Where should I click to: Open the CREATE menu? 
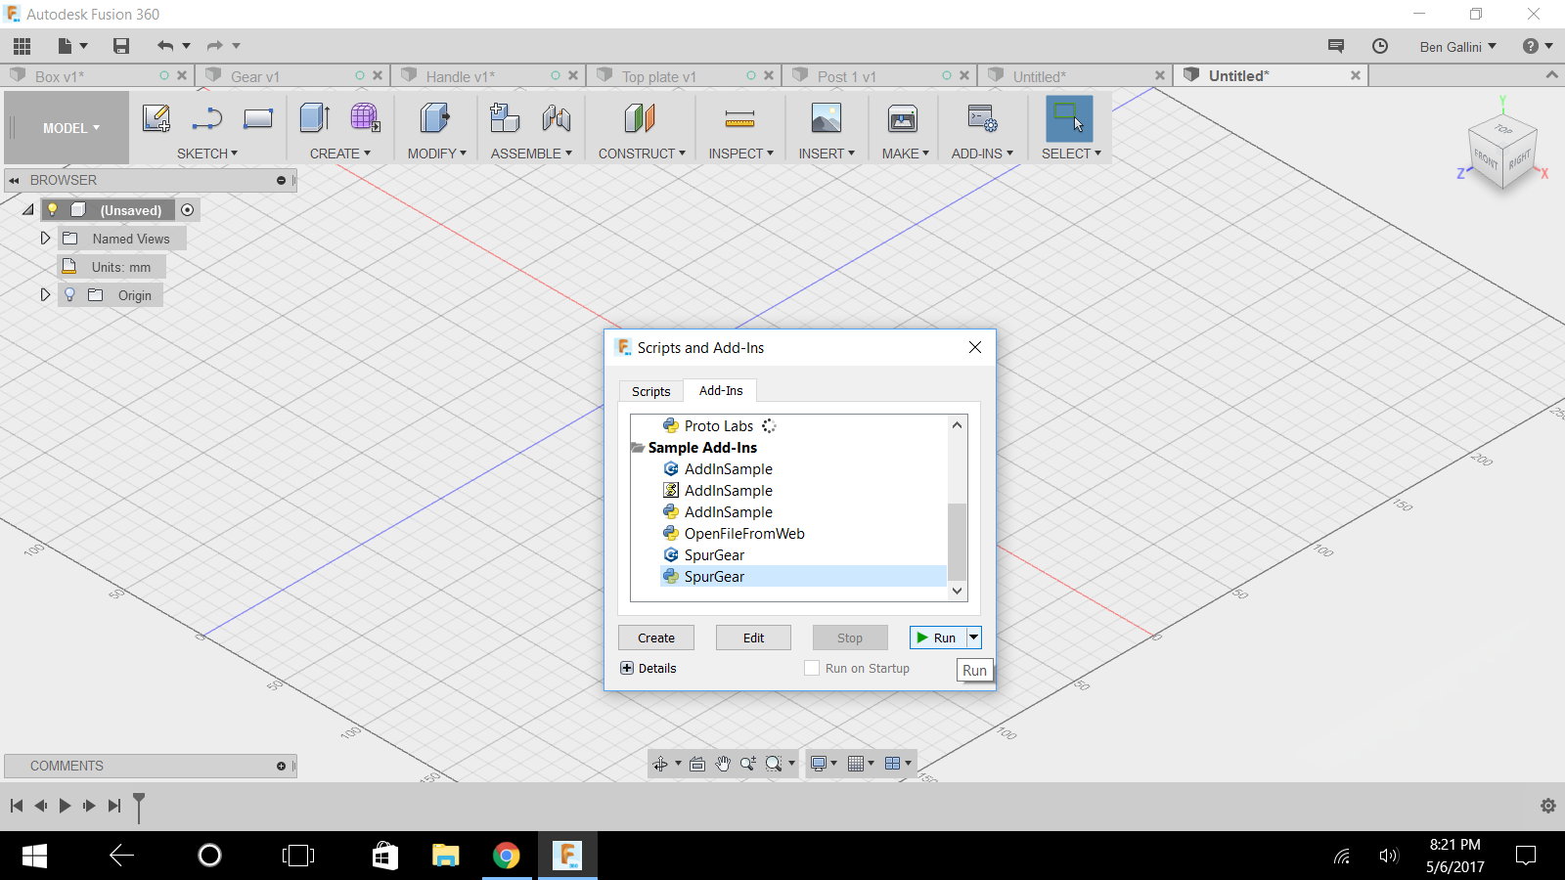coord(340,154)
